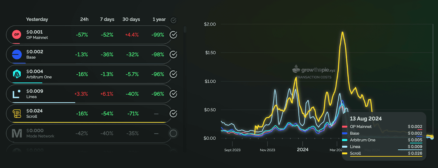Click the Base blue circle icon
Screen dimensions: 438x168
pos(17,54)
